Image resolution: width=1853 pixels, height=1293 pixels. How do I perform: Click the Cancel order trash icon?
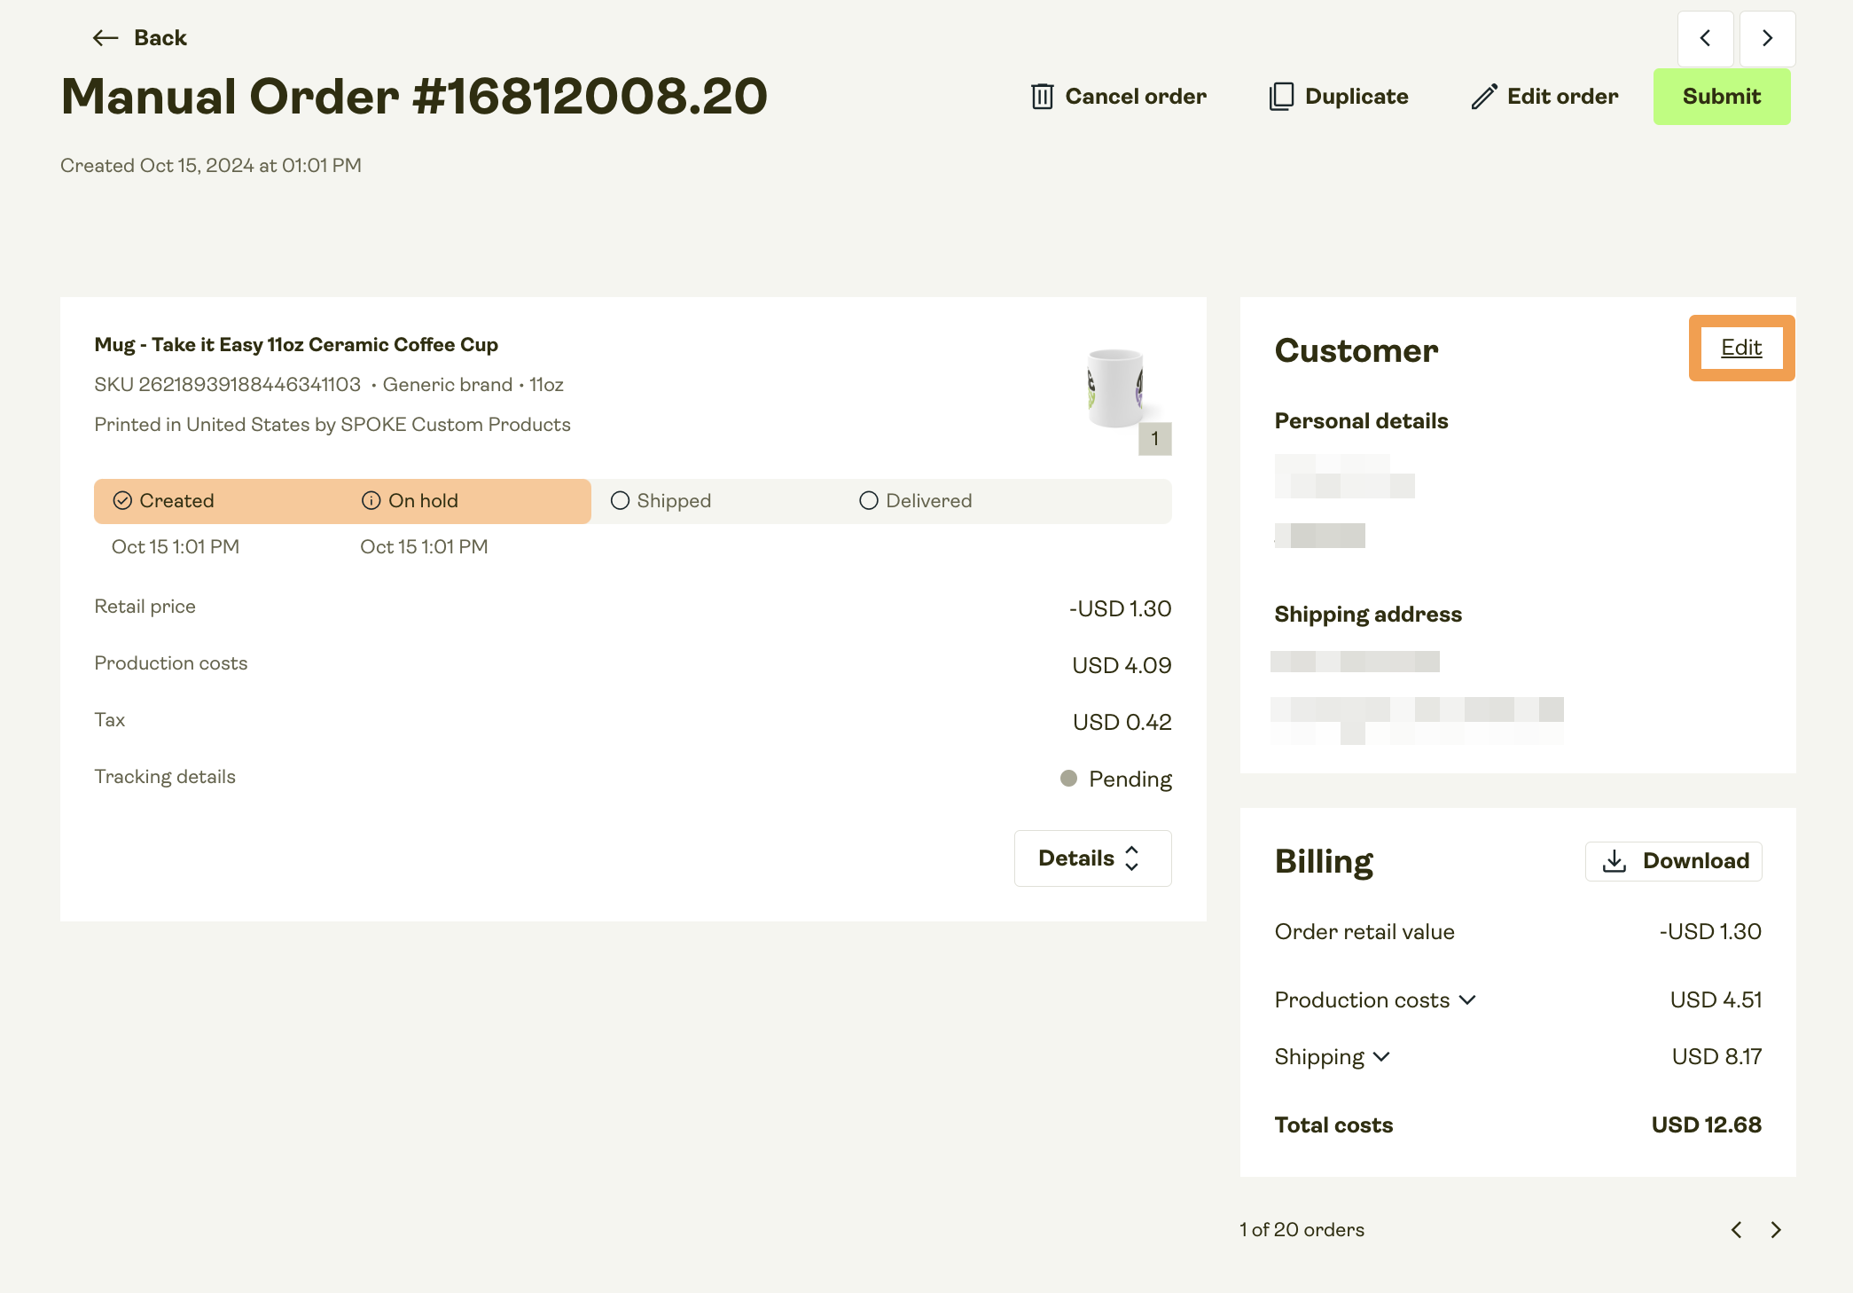pos(1043,97)
